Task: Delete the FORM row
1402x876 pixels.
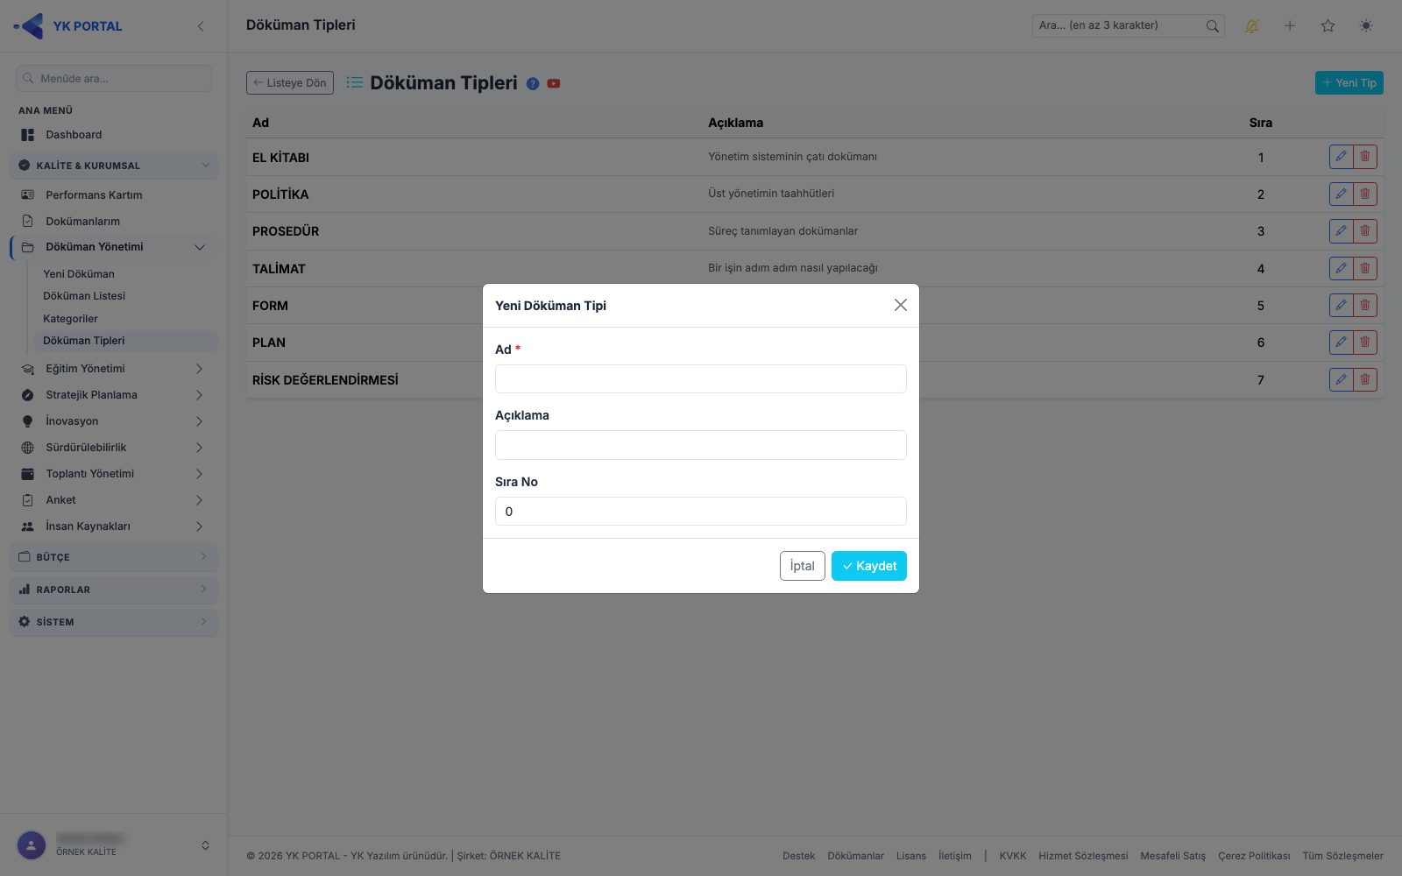Action: (1365, 305)
